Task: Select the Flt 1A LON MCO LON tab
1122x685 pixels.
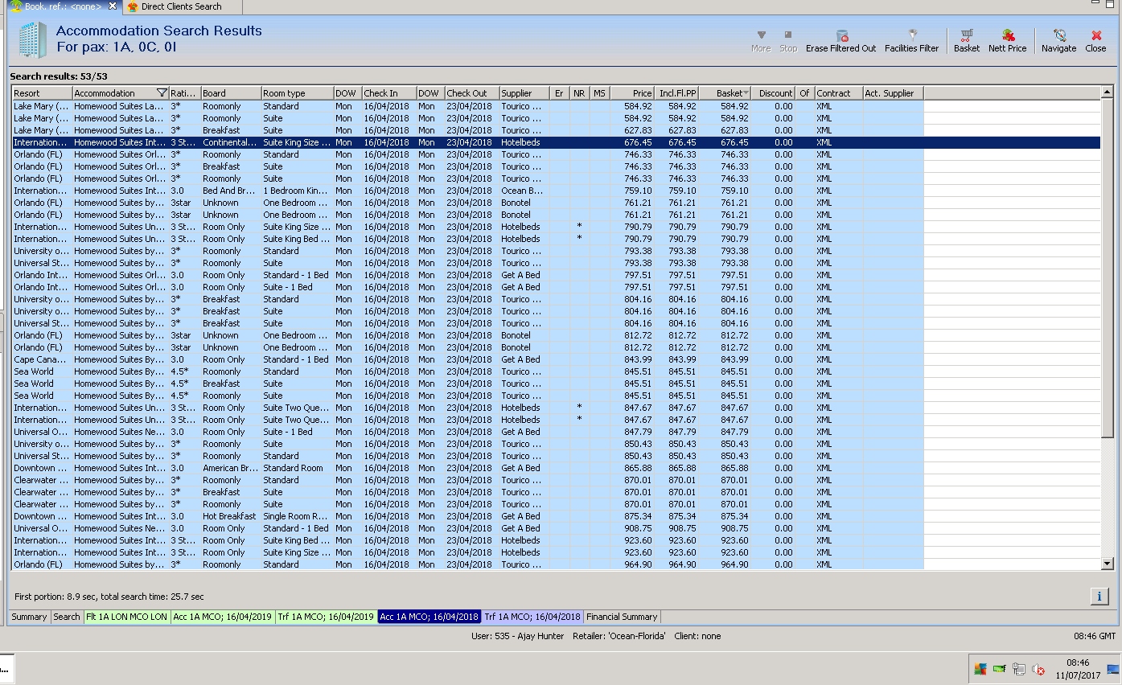Action: point(127,617)
